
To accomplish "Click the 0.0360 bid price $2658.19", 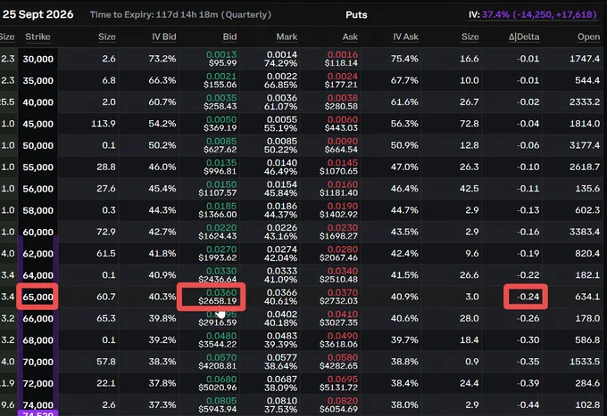I will click(x=218, y=297).
